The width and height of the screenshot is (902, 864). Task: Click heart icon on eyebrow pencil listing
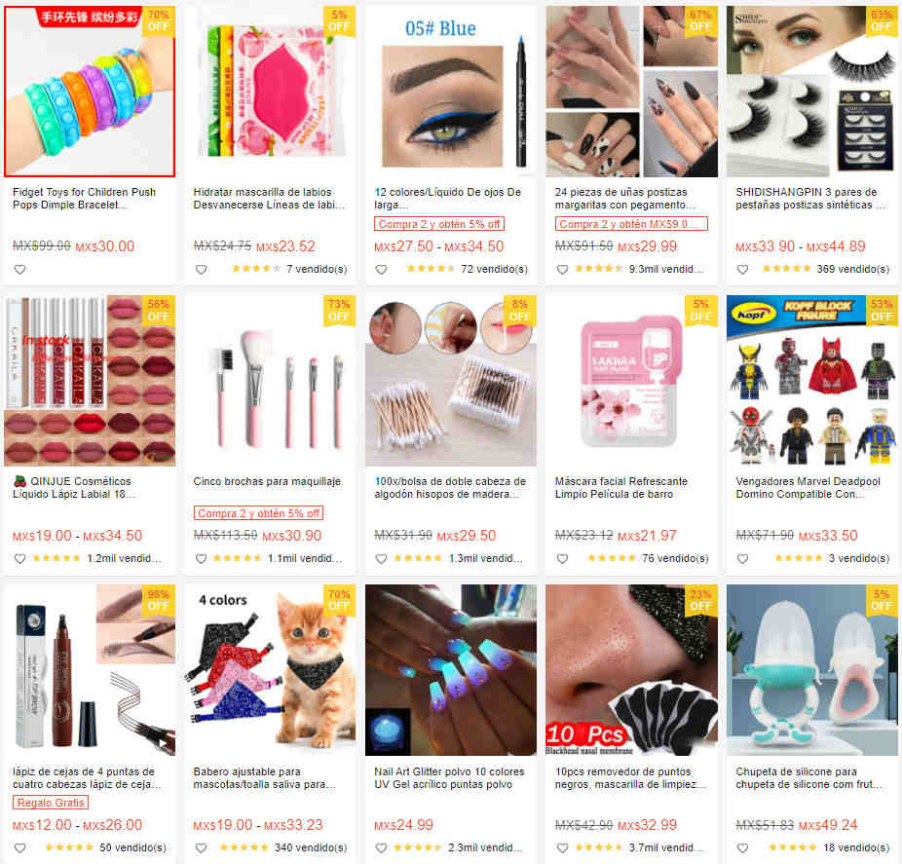(20, 847)
